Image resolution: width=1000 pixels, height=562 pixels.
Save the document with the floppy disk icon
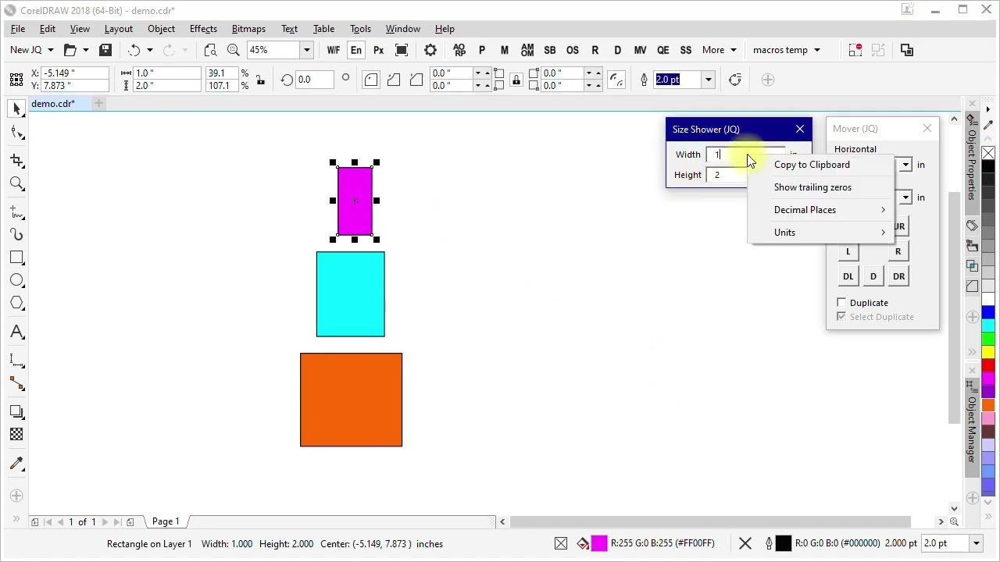coord(105,50)
